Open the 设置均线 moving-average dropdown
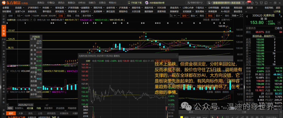This screenshot has height=118, width=283. [x=226, y=20]
